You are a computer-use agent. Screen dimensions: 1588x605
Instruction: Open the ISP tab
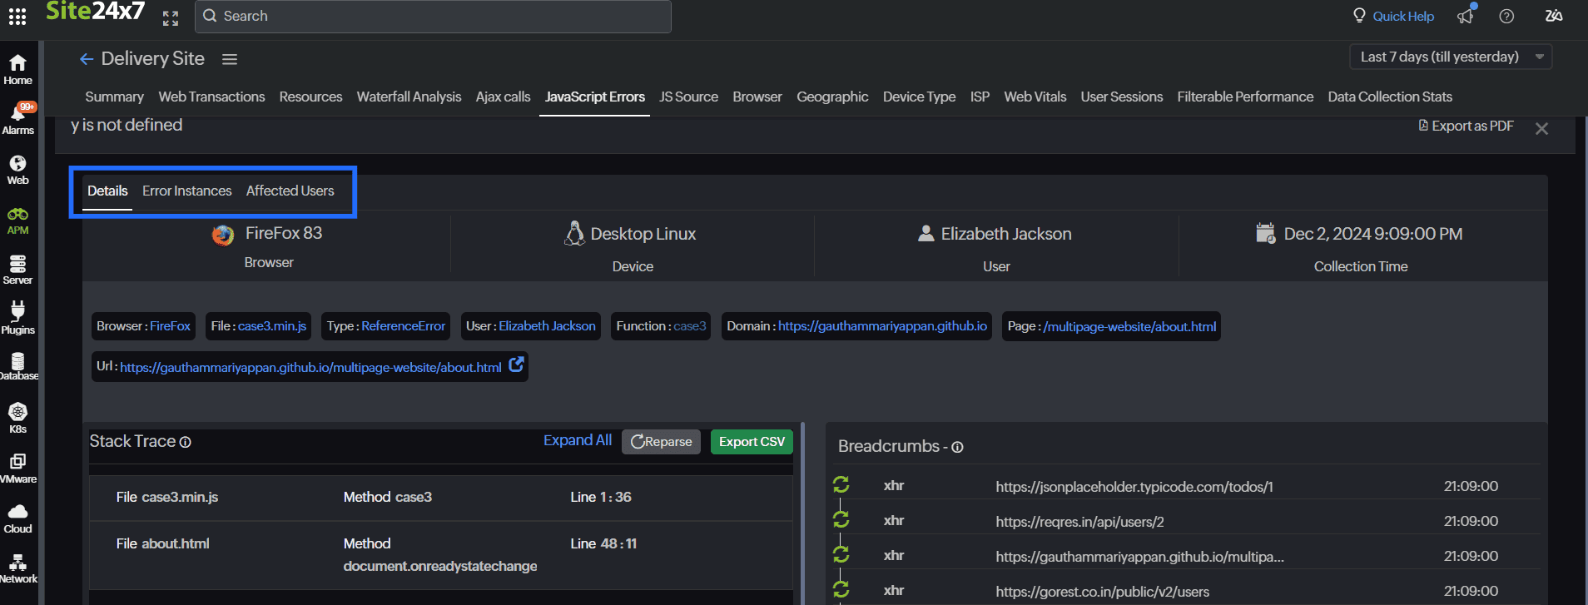click(x=980, y=97)
